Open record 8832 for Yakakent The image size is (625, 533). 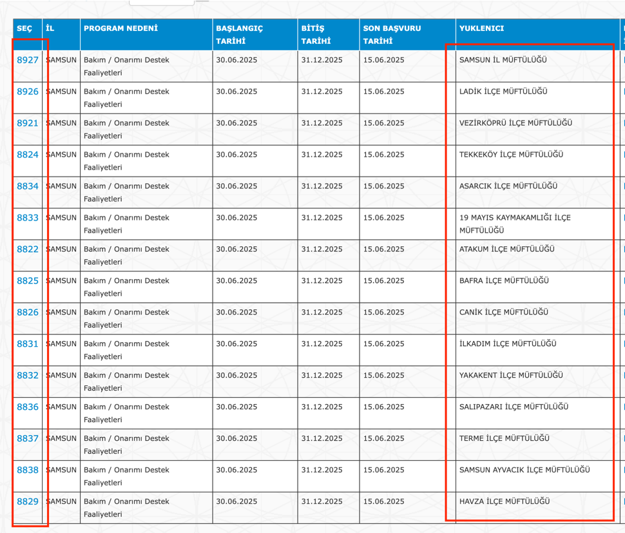(x=28, y=376)
